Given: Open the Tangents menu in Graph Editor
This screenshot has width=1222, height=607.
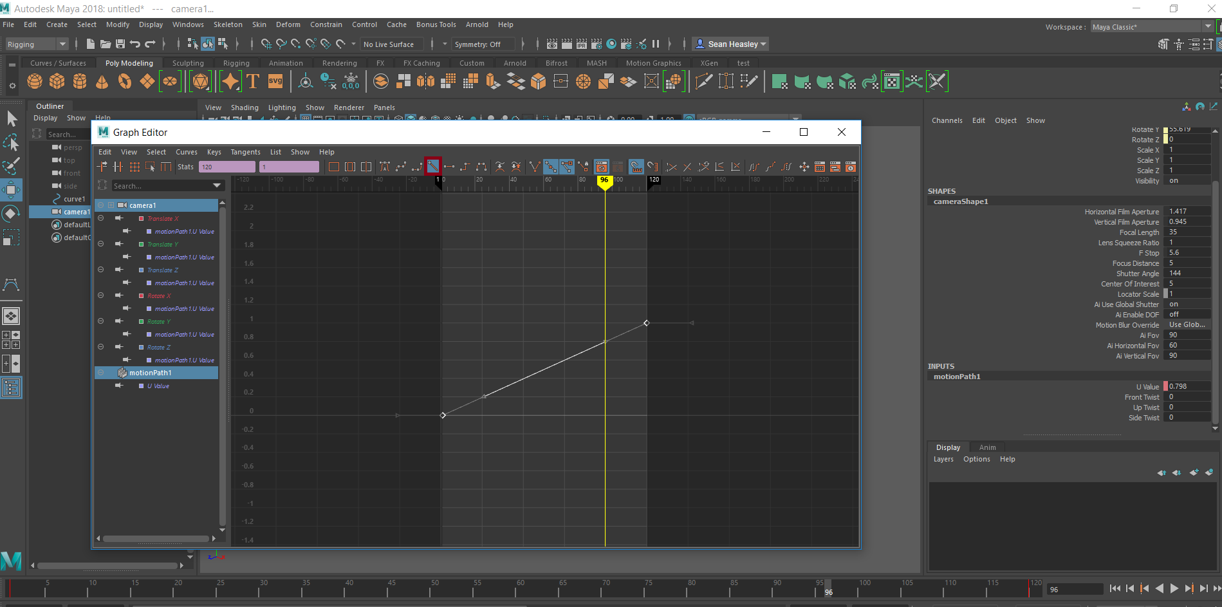Looking at the screenshot, I should [x=245, y=152].
